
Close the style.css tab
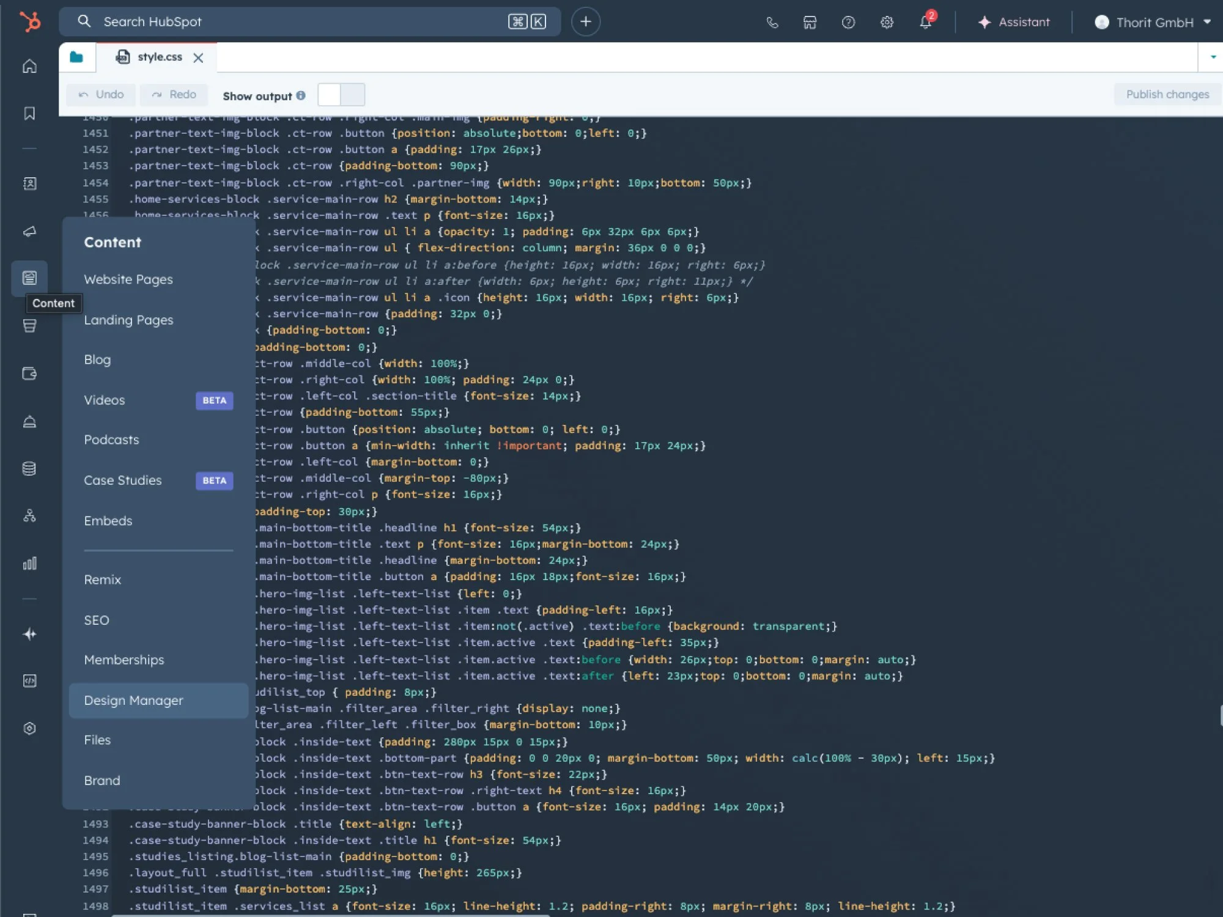(198, 58)
